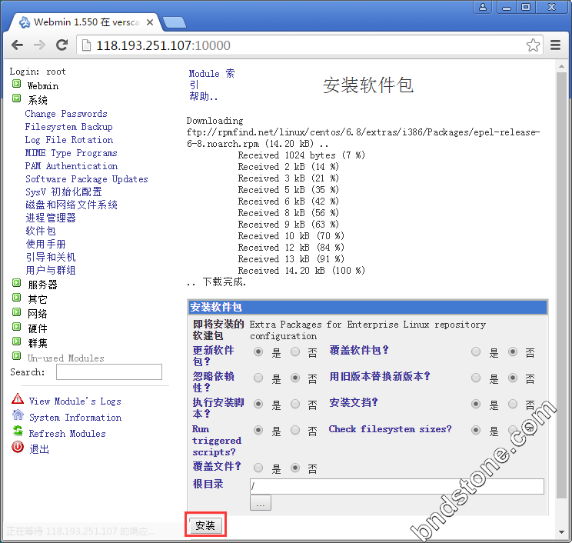Screen dimensions: 572x543
Task: Click the 根目录 root directory text field
Action: pos(397,486)
